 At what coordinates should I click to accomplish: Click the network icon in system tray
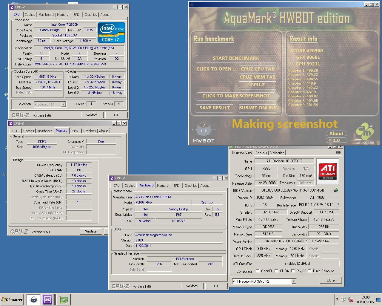351,300
